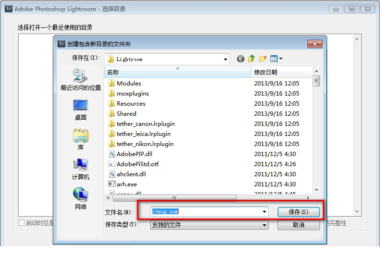The image size is (380, 256).
Task: Toggle the 启动时总是 checkbox in the main window
Action: tap(21, 223)
